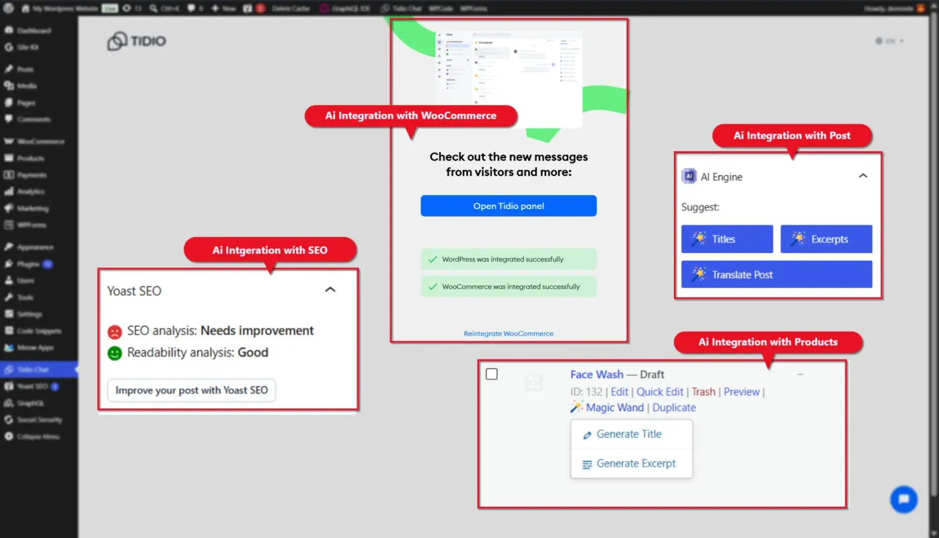Open Code Snippets sidebar menu

coord(39,331)
